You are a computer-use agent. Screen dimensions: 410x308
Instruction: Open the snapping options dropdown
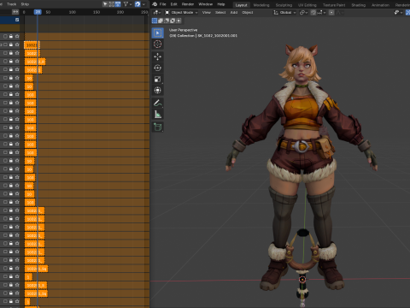[x=321, y=13]
